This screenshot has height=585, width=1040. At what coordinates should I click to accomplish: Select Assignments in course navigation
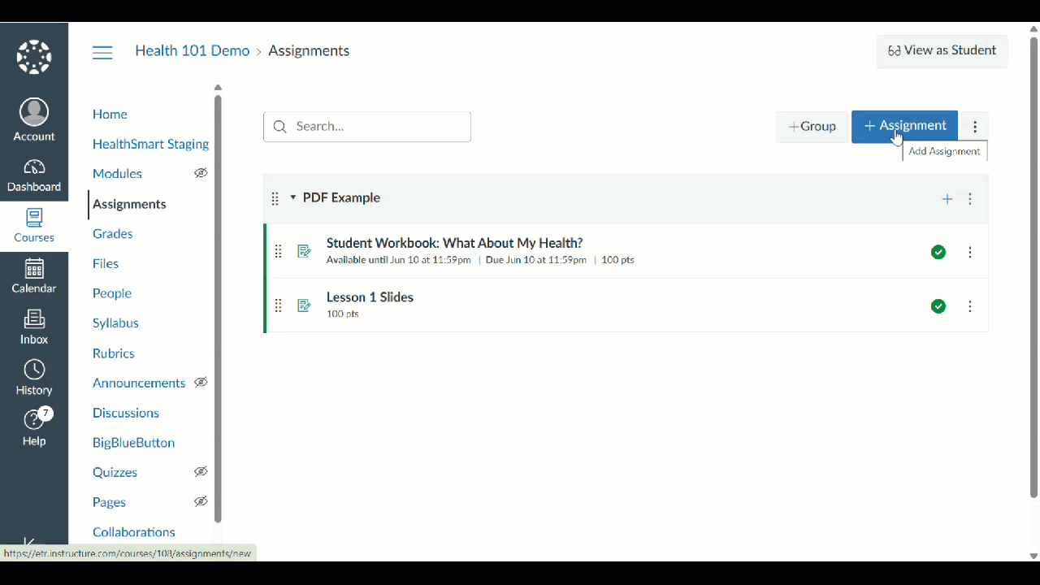[129, 204]
